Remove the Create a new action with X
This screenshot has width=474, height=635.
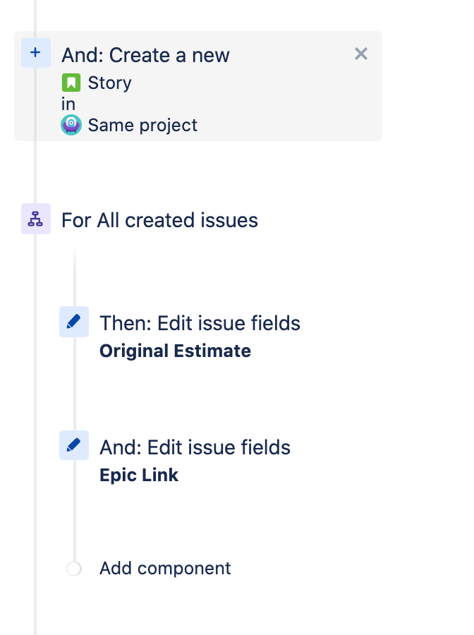360,54
